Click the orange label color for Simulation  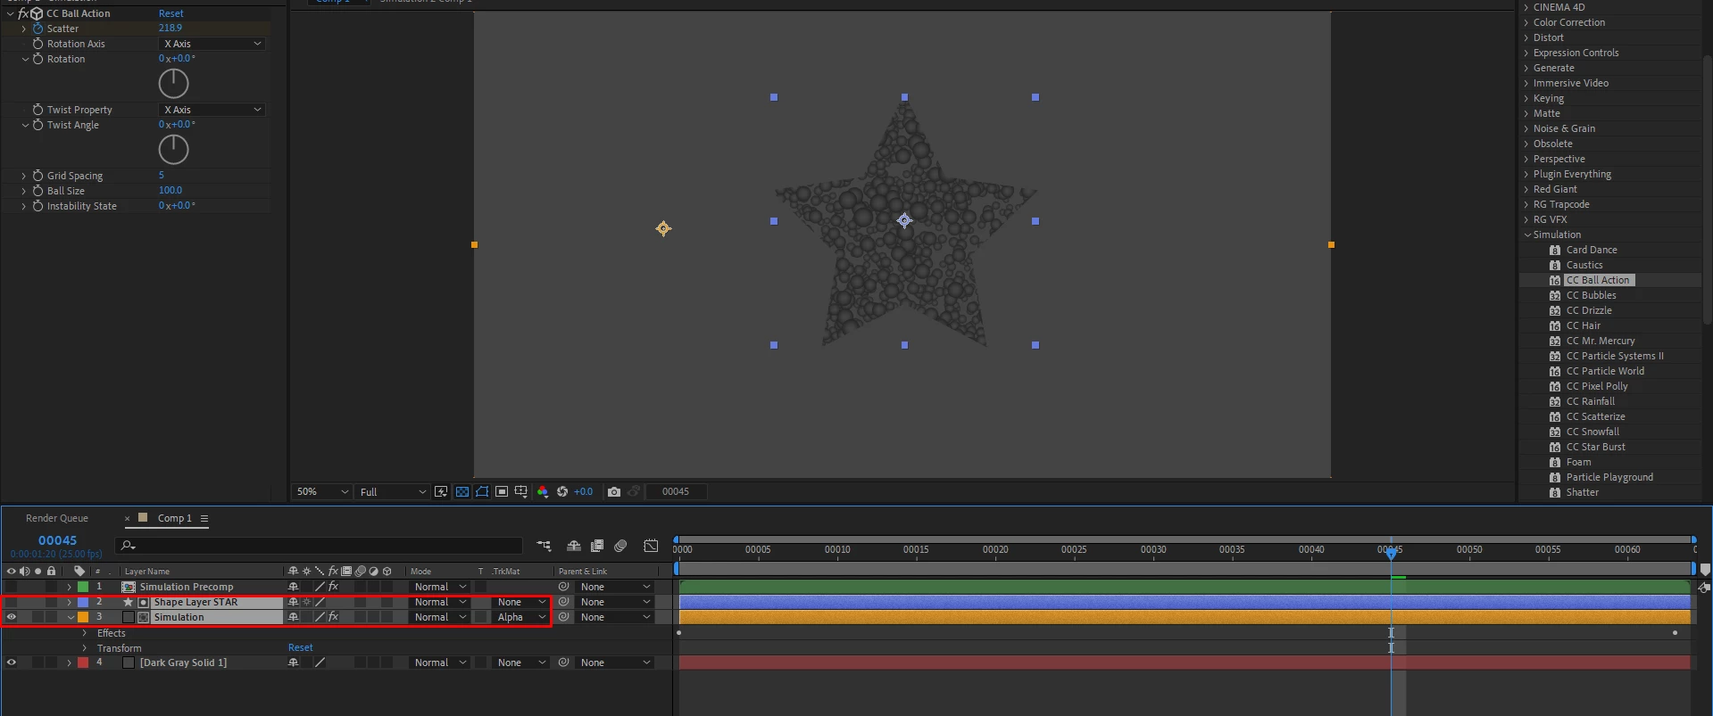click(83, 617)
